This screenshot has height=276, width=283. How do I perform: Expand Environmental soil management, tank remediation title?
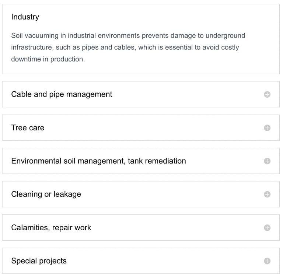[98, 161]
